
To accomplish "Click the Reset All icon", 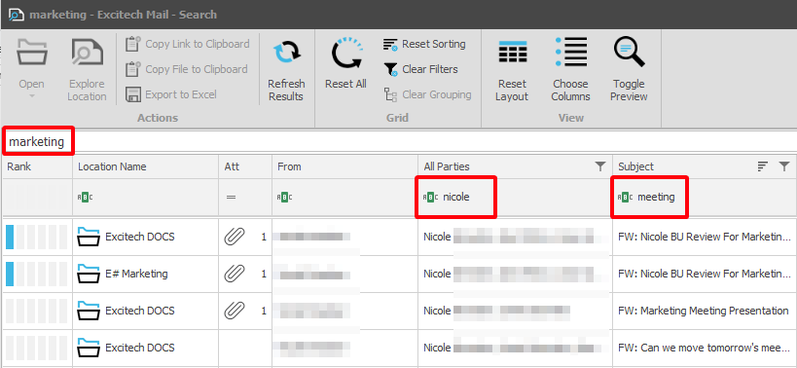I will [x=346, y=54].
